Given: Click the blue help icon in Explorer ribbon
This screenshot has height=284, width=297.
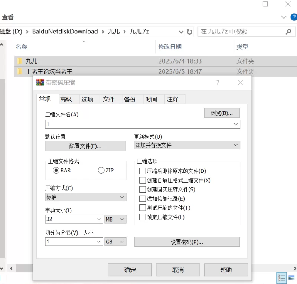Looking at the screenshot, I should click(294, 17).
